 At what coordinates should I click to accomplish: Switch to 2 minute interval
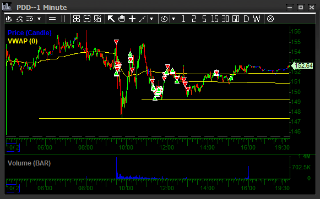(x=194, y=19)
